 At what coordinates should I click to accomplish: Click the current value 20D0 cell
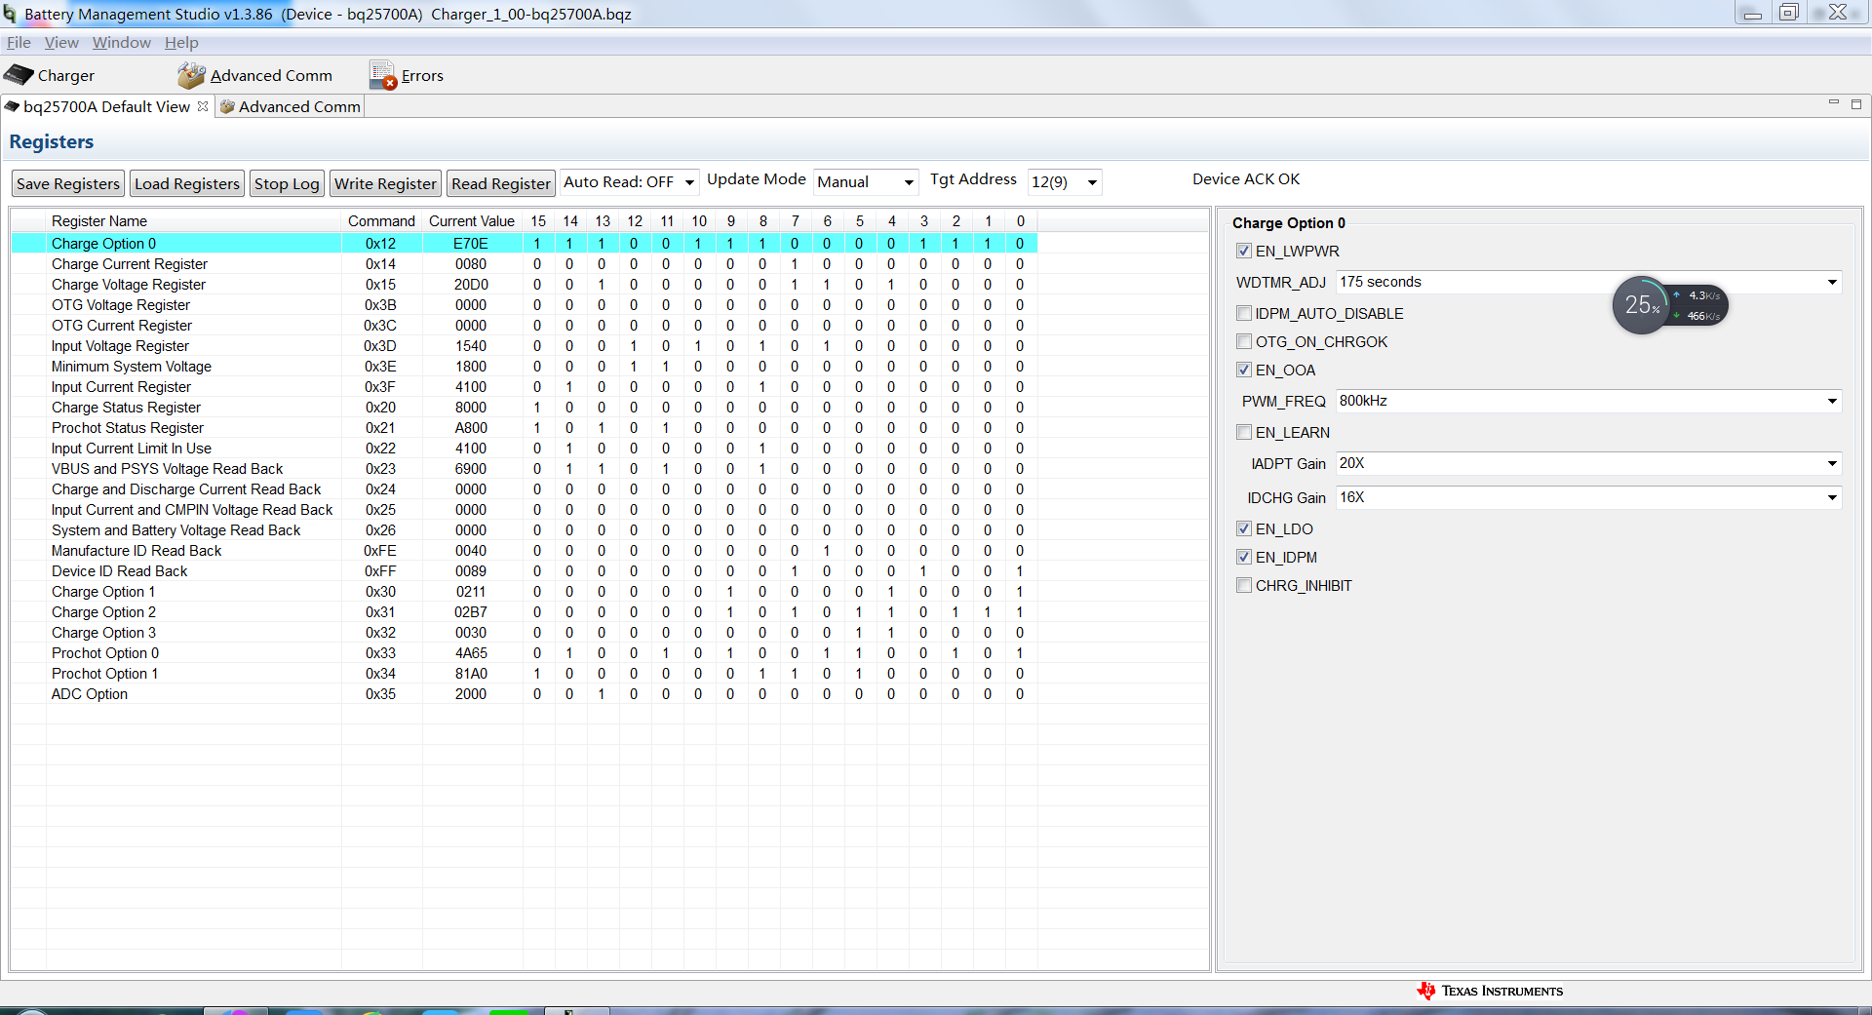click(471, 285)
